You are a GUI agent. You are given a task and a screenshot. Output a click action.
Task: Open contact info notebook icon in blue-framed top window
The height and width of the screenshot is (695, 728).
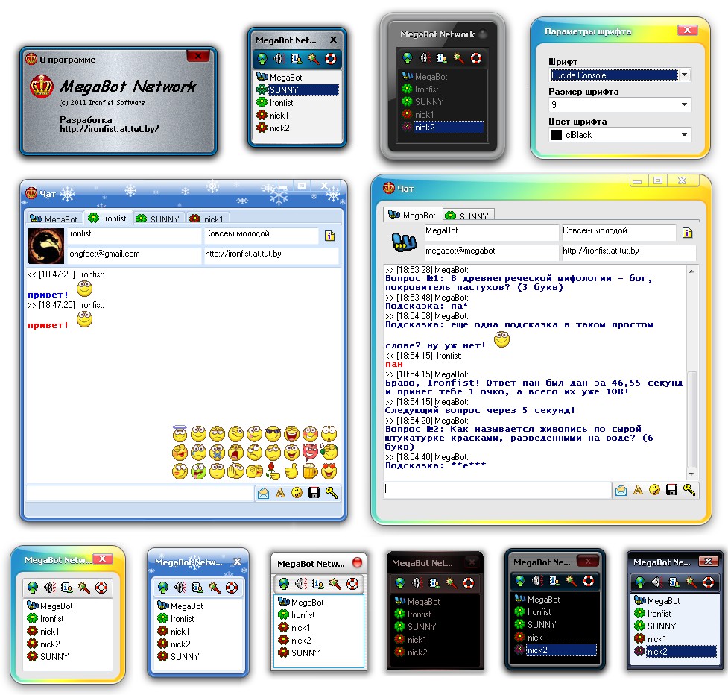(297, 58)
